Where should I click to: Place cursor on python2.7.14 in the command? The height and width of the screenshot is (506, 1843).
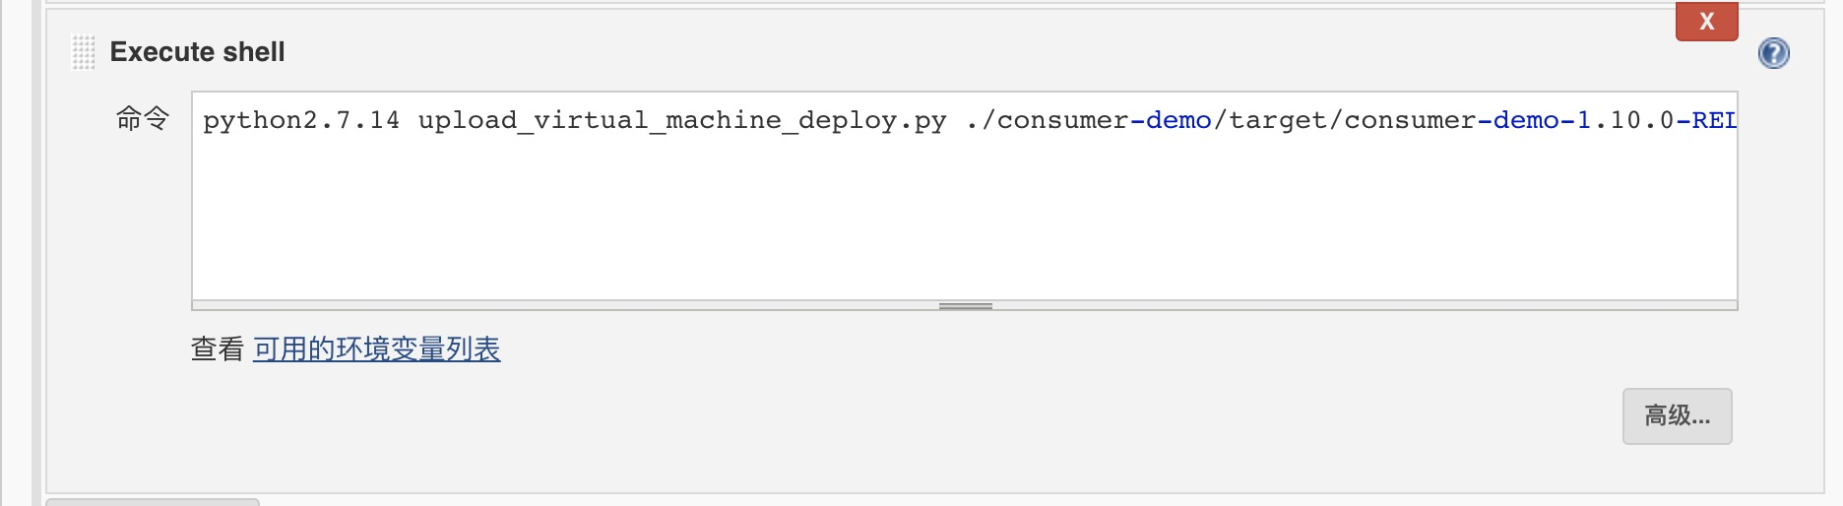tap(301, 121)
